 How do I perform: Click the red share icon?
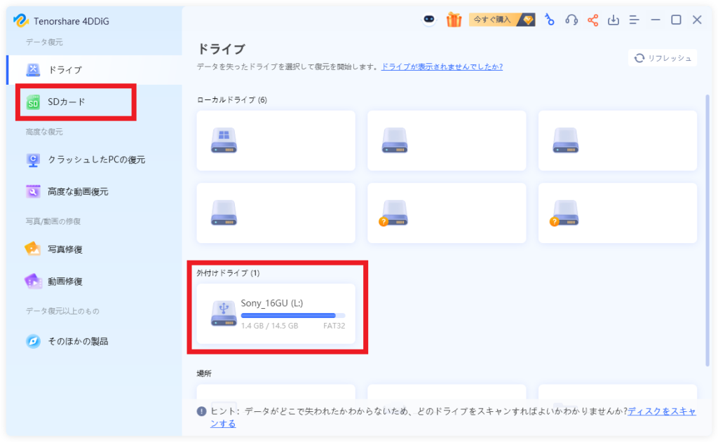tap(592, 20)
